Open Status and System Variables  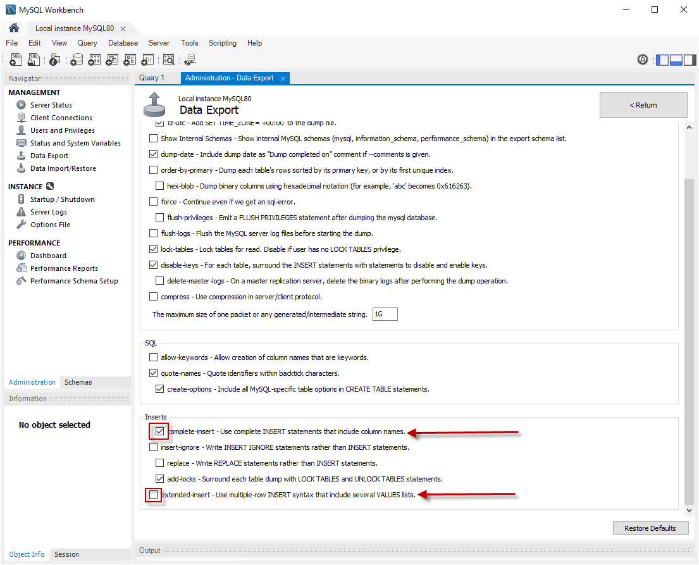[x=75, y=143]
